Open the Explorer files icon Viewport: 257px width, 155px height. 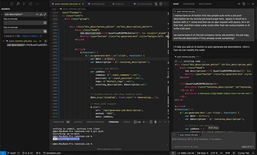(x=12, y=4)
